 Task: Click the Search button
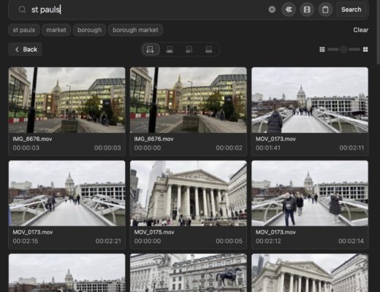pyautogui.click(x=351, y=9)
